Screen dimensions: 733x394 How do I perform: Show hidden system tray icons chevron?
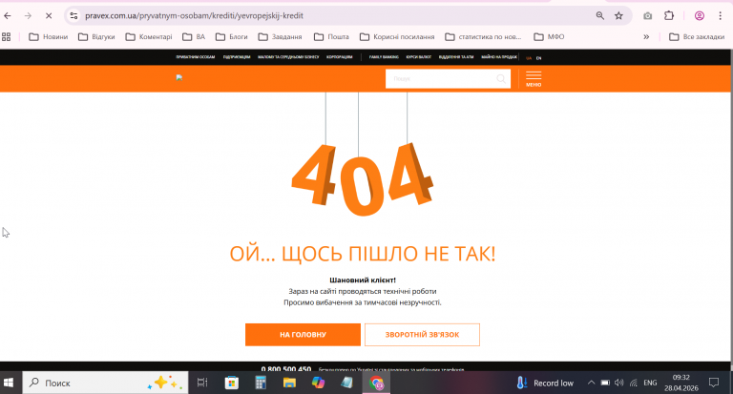591,383
